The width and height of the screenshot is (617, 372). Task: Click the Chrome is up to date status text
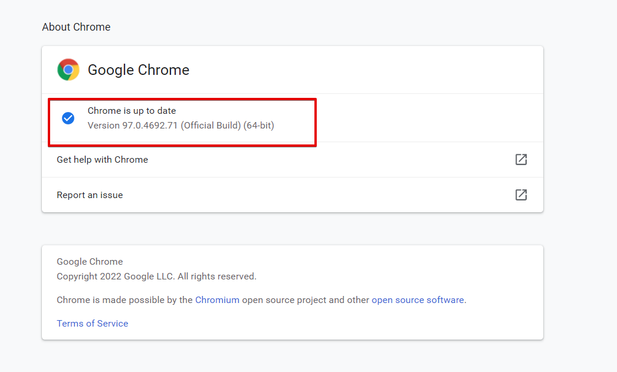click(x=132, y=111)
